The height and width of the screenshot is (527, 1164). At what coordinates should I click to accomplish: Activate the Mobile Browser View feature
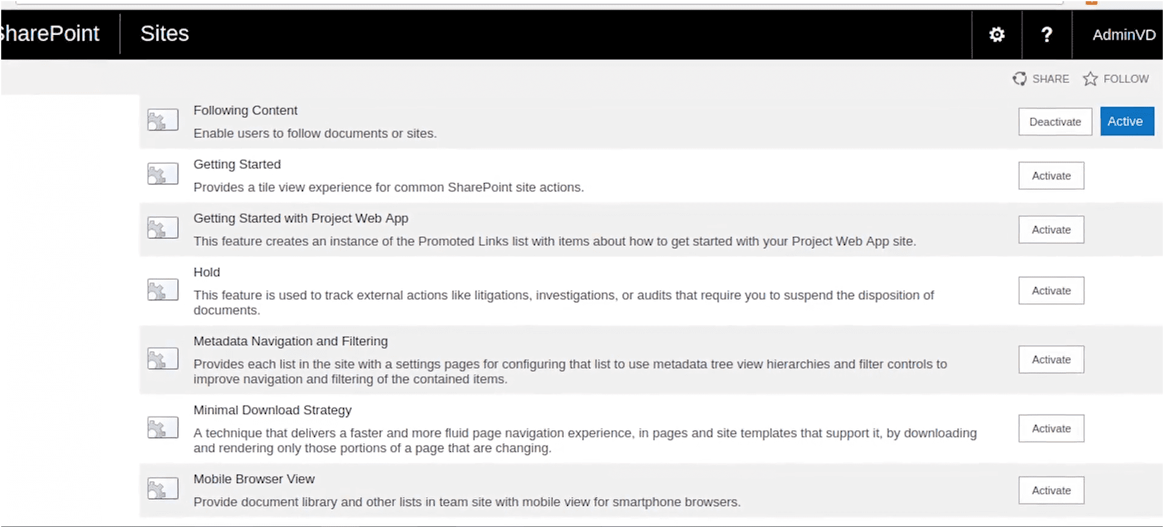(x=1051, y=490)
